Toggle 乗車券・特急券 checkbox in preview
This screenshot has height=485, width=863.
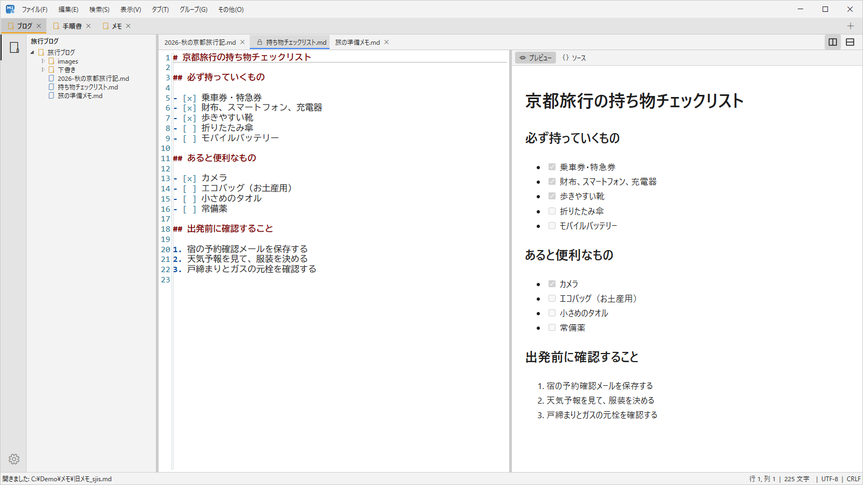coord(552,167)
